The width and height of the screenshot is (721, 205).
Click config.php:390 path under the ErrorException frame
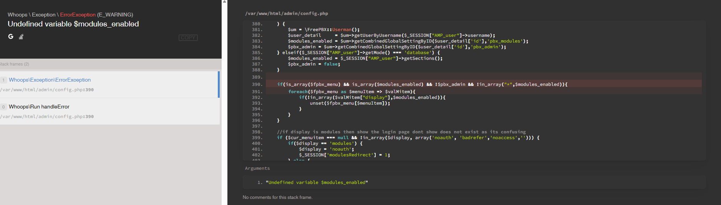point(47,90)
